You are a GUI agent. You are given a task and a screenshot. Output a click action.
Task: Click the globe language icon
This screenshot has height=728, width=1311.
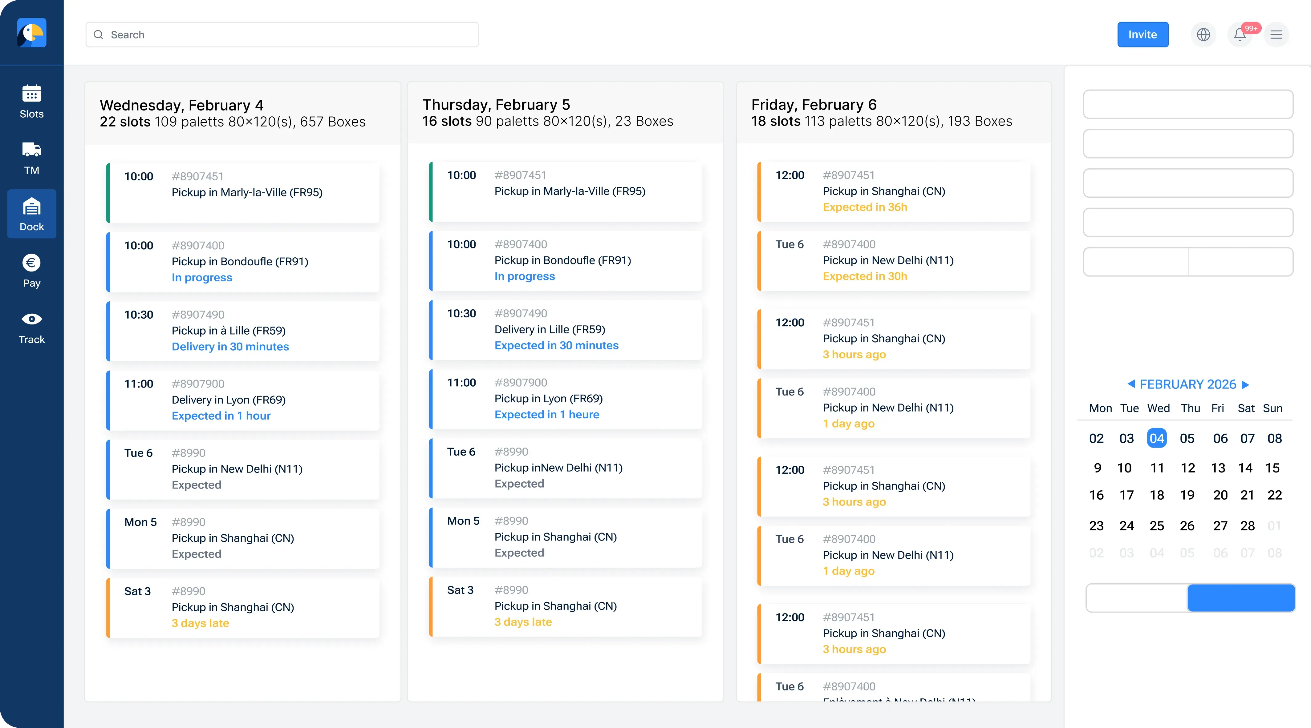coord(1203,34)
